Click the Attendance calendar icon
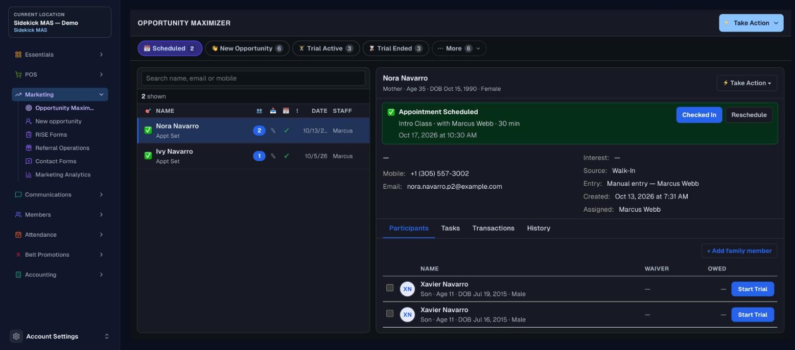795x350 pixels. coord(18,235)
